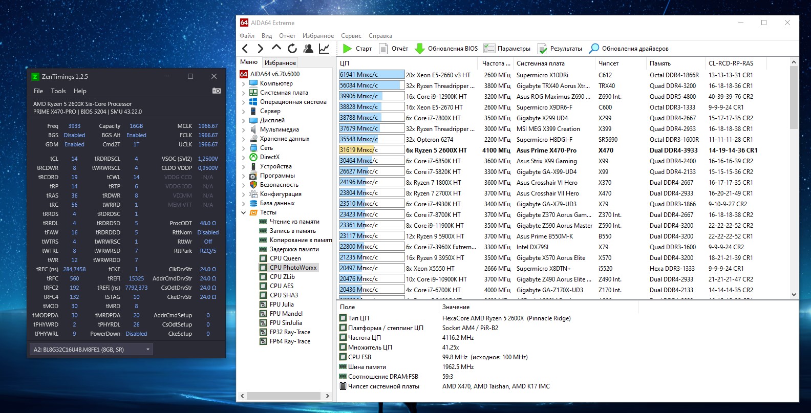
Task: Open the Tools menu in ZenTimings
Action: [58, 91]
